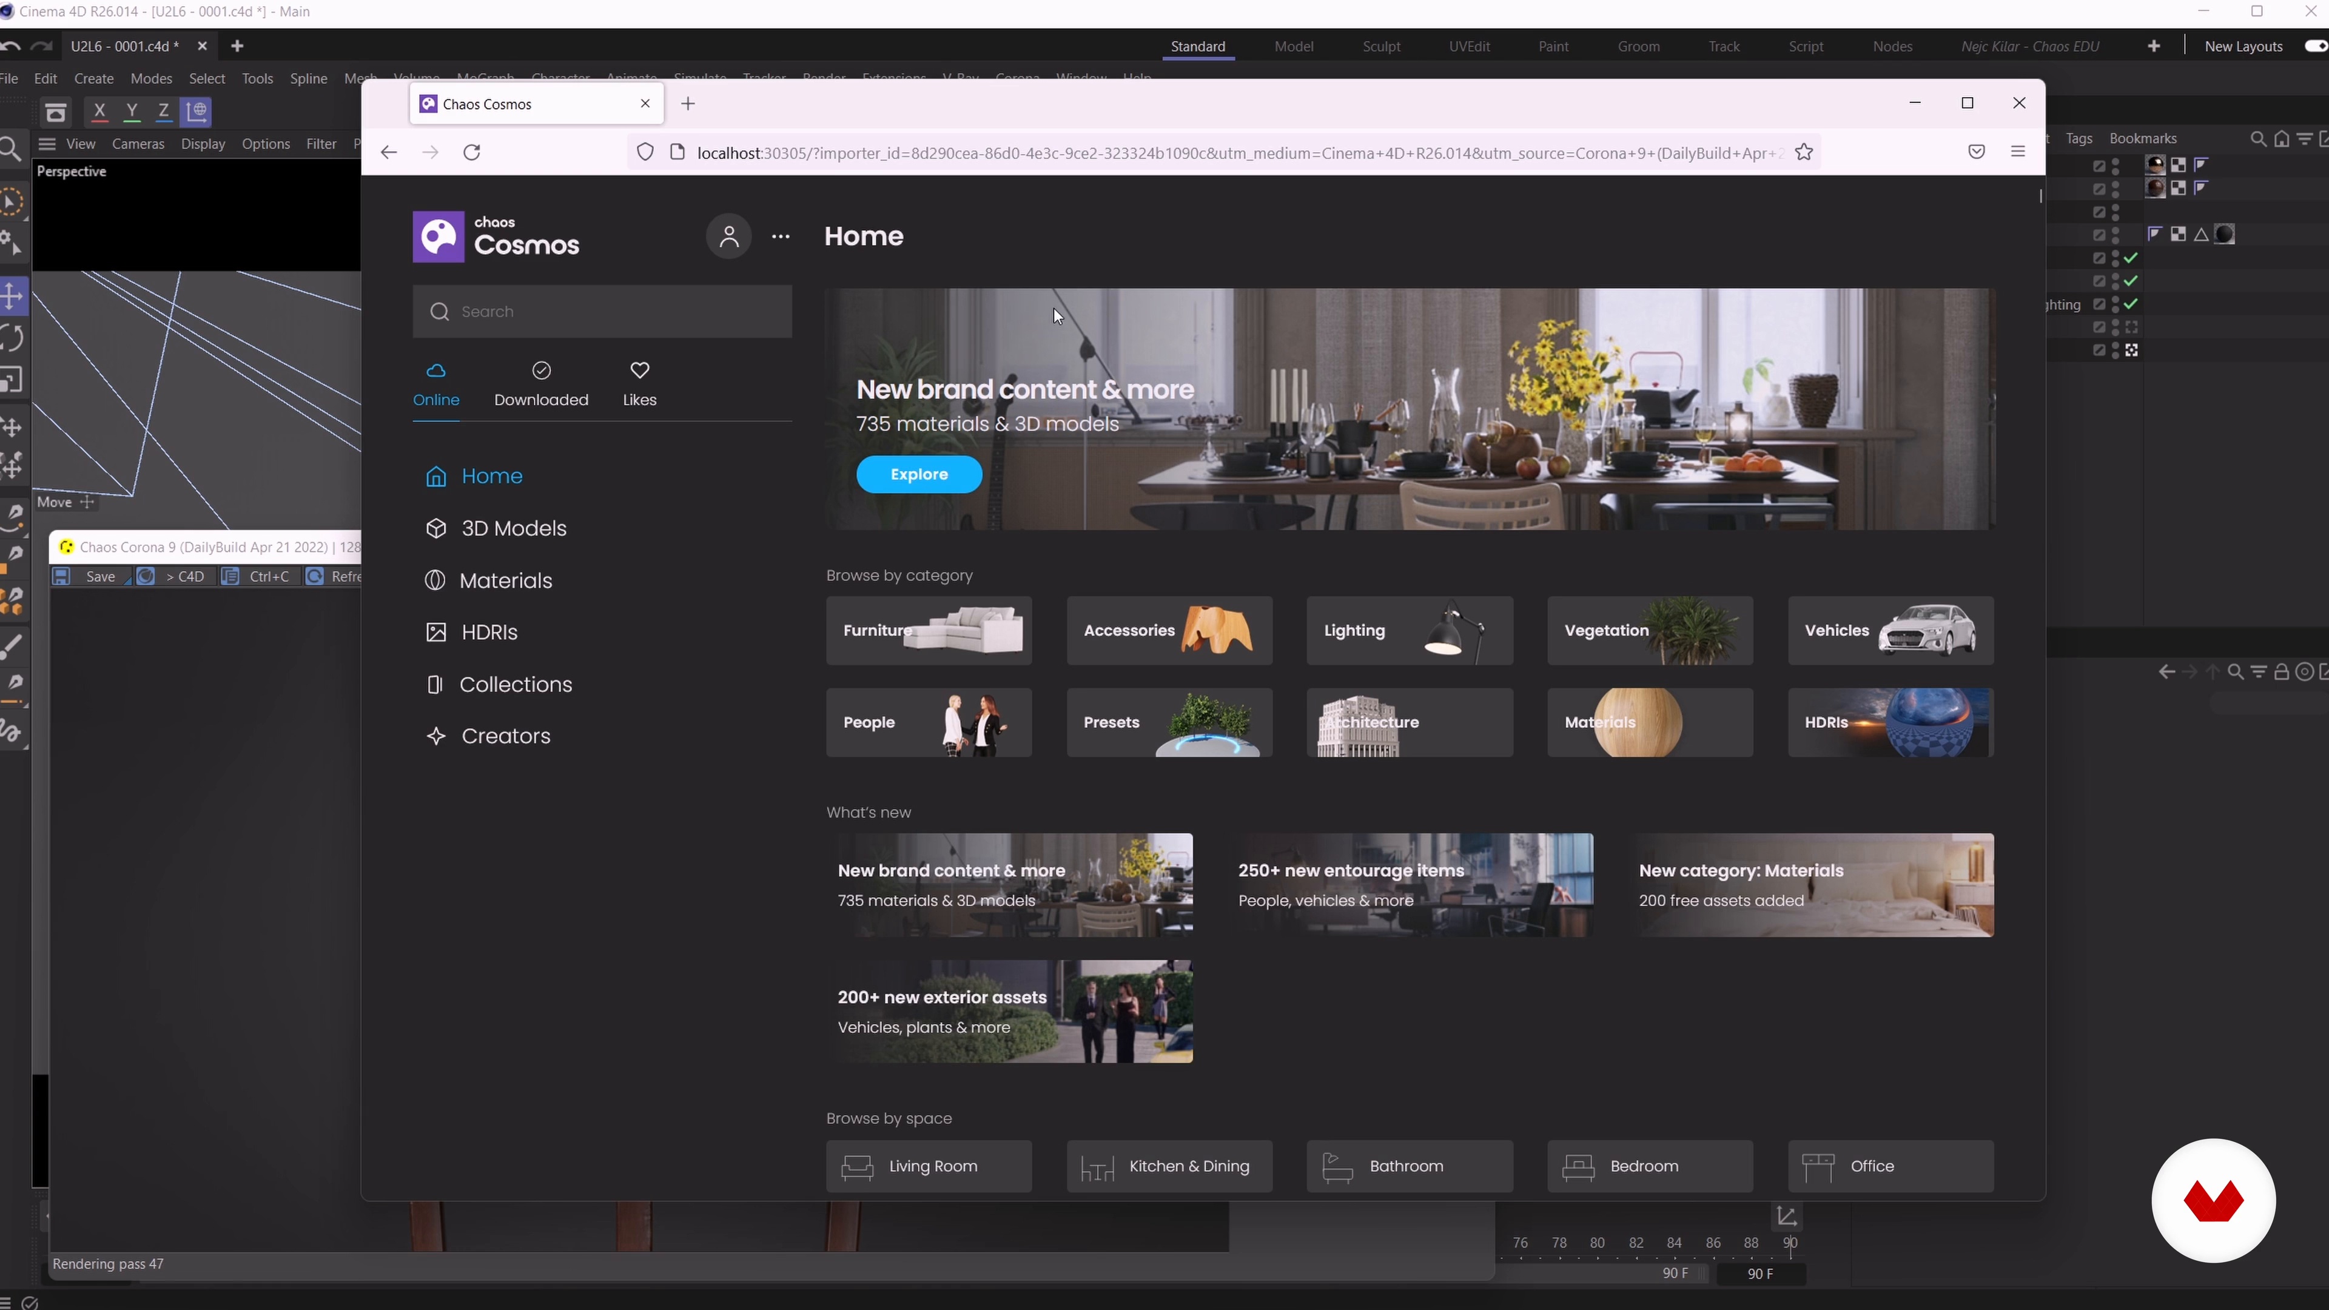2329x1310 pixels.
Task: Open the three-dot more options in Cosmos
Action: [x=781, y=237]
